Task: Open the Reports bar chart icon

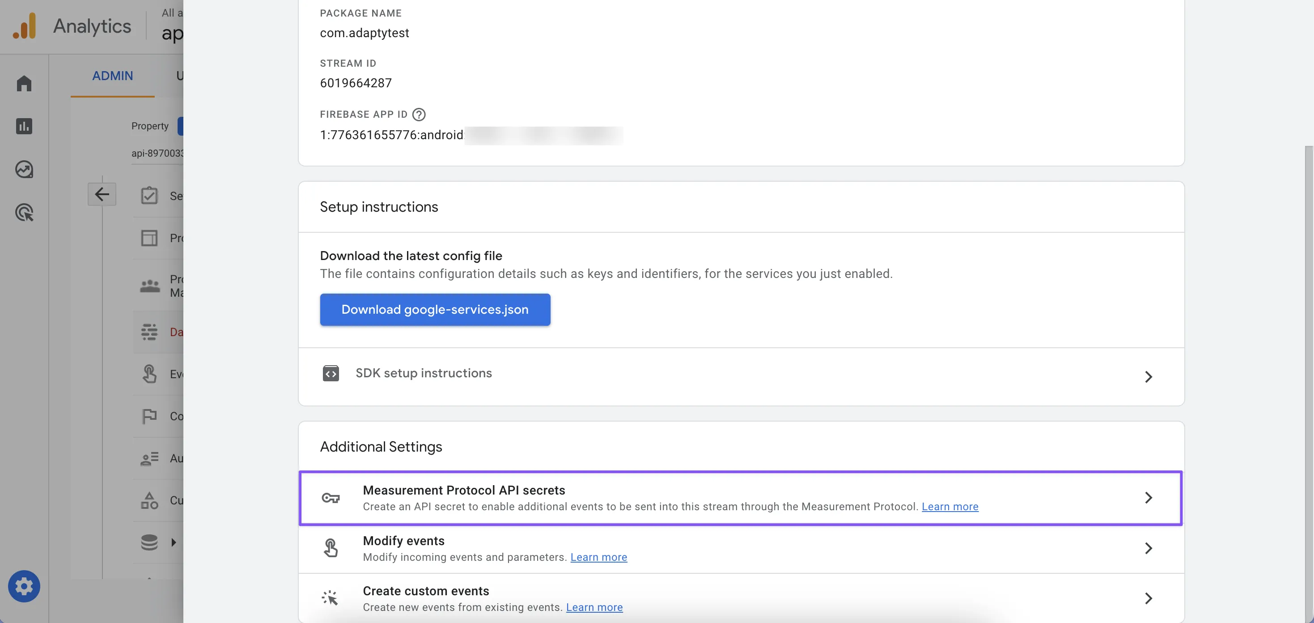Action: pos(24,126)
